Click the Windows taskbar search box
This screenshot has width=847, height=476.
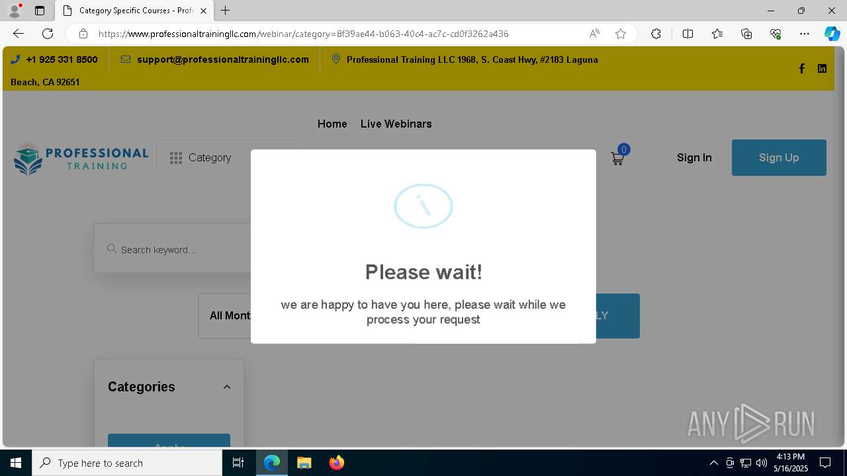[x=127, y=463]
